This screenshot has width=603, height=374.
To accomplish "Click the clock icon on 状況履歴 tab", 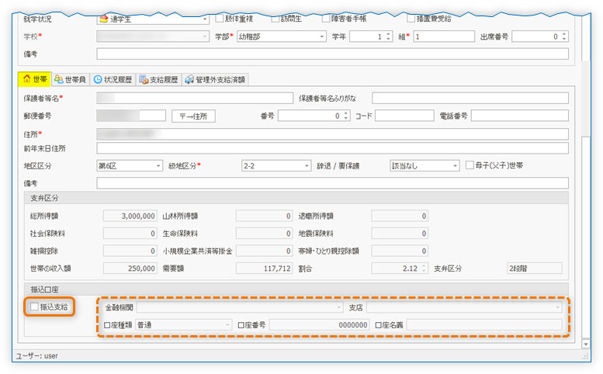I will point(97,79).
